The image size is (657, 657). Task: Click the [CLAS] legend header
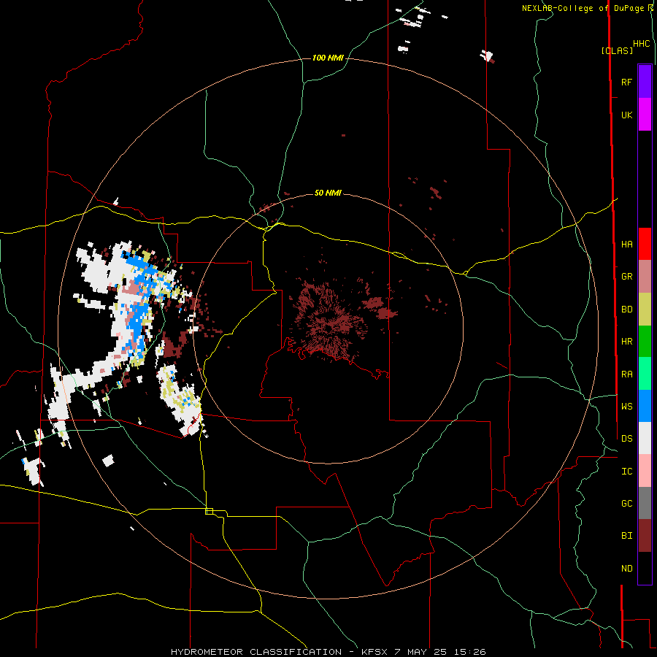617,50
